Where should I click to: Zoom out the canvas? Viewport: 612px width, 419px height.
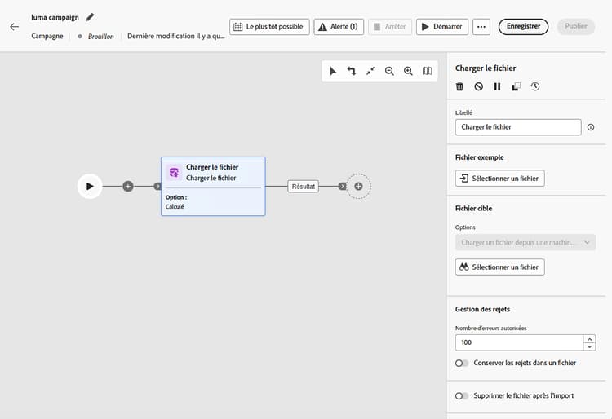(389, 71)
